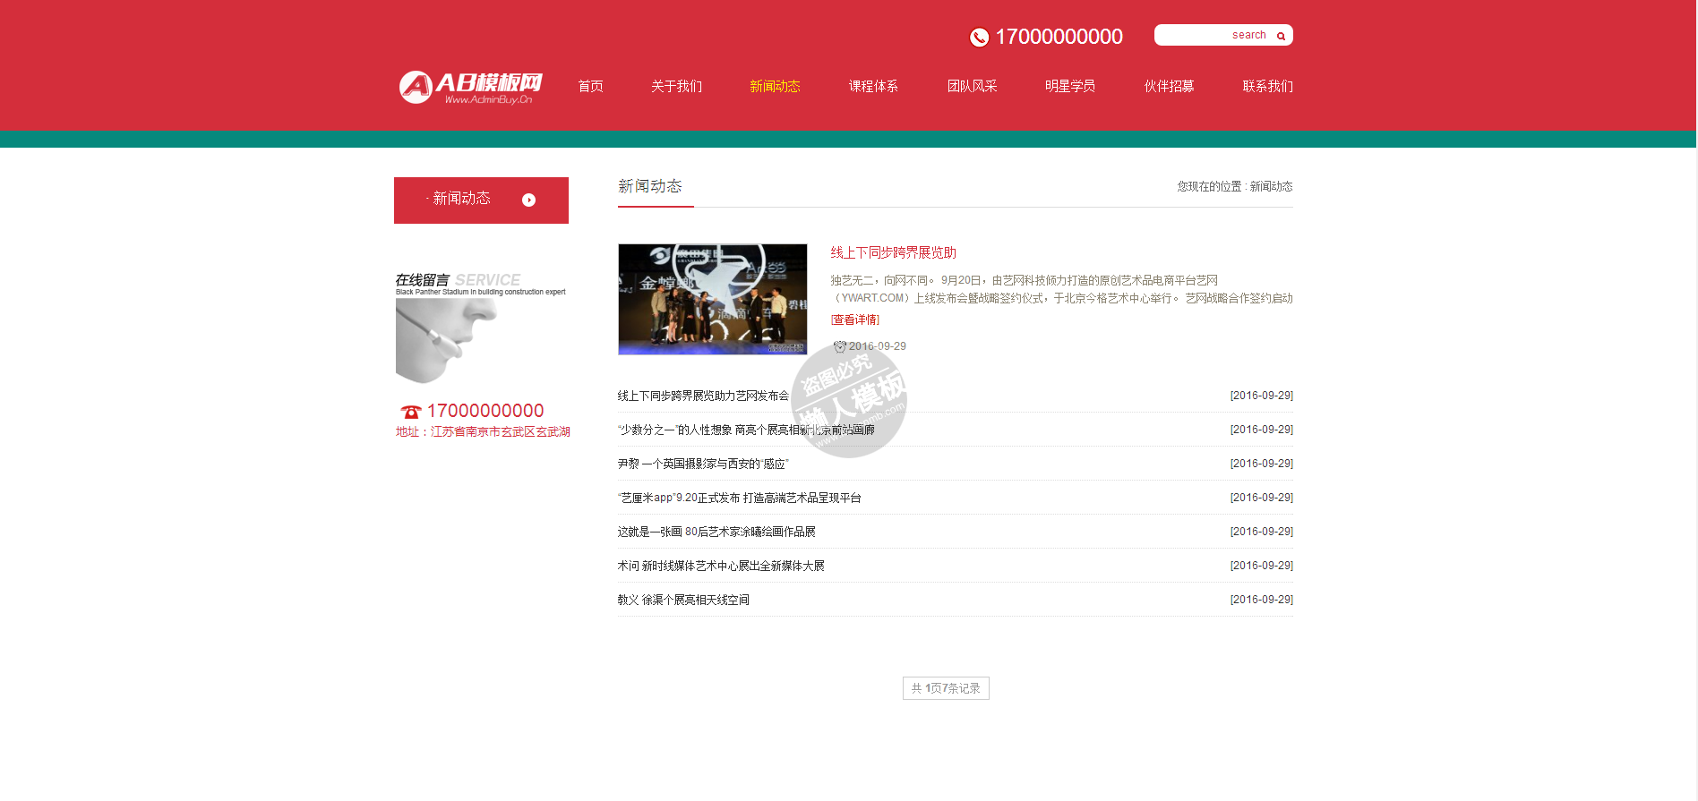Open the 首页 navigation item

590,86
